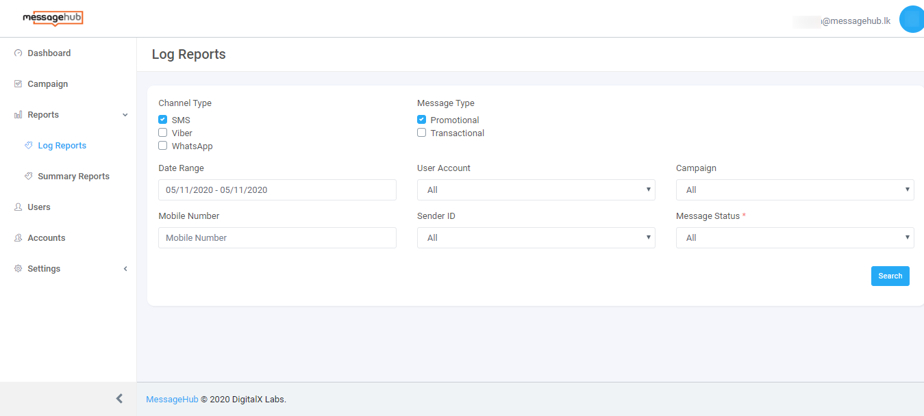Click the Settings gear icon in sidebar
Screen dimensions: 924x416
[18, 269]
